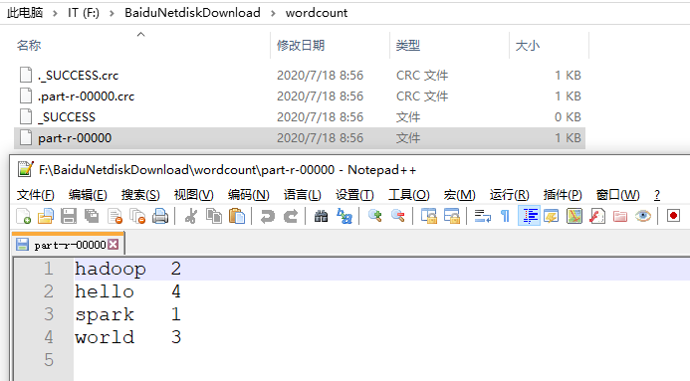Select the part-r-00000 file in Explorer
690x381 pixels.
pos(300,138)
